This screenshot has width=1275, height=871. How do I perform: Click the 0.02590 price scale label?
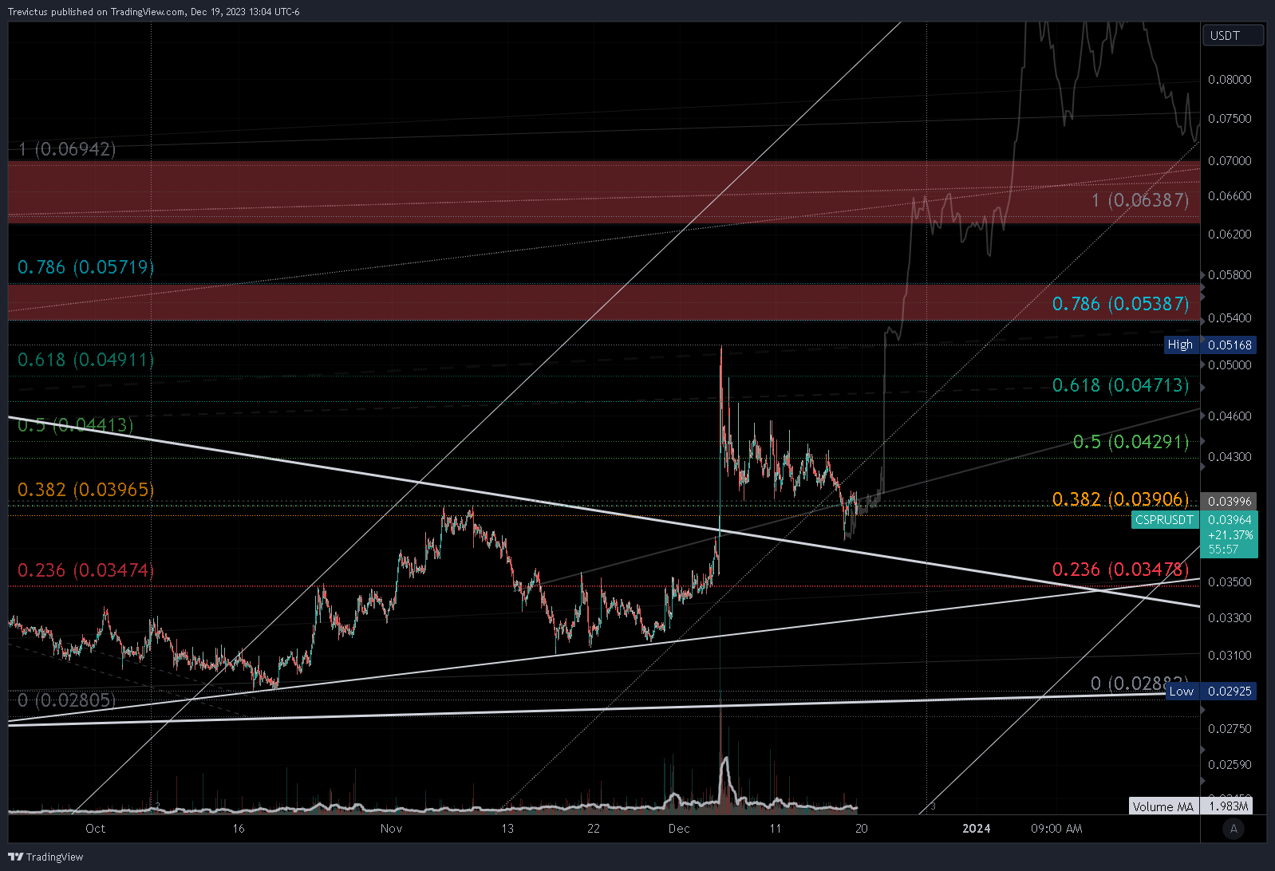[1230, 765]
